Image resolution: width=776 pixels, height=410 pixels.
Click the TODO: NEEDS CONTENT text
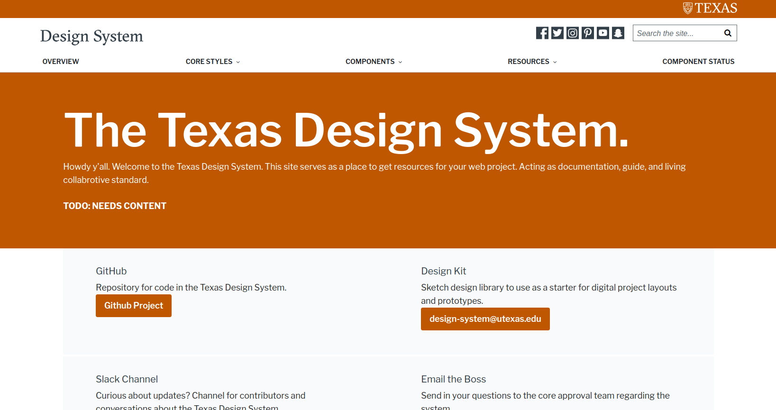[115, 206]
